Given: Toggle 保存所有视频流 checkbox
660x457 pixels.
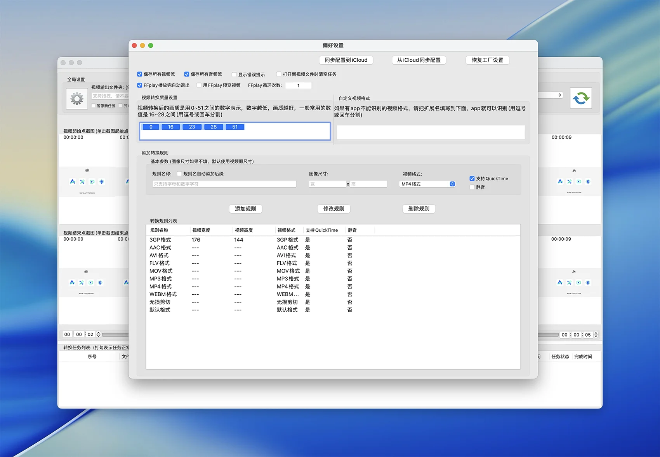Looking at the screenshot, I should 140,74.
